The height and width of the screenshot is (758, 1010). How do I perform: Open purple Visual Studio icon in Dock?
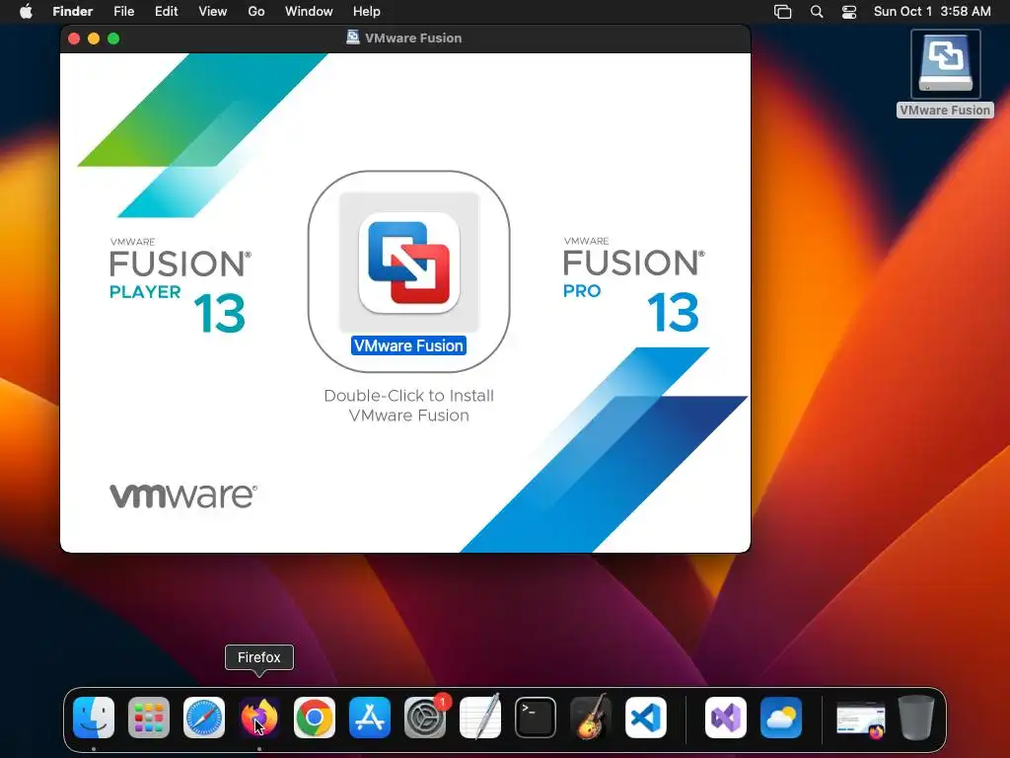coord(726,718)
